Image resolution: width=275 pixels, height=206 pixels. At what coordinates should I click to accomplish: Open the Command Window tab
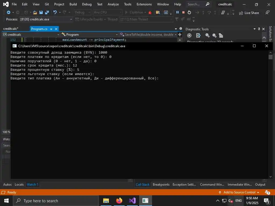(212, 185)
